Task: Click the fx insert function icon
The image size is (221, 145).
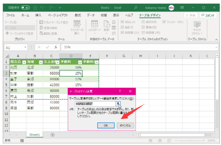Action: 56,47
